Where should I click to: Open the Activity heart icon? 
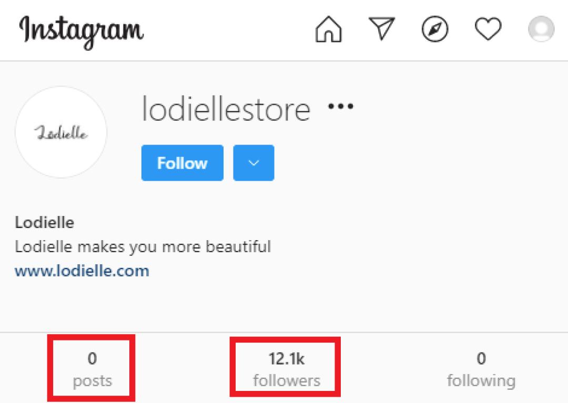pyautogui.click(x=488, y=29)
